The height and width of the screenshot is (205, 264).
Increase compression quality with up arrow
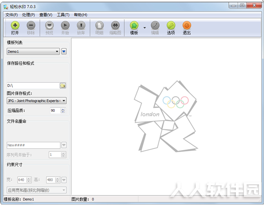(x=63, y=109)
